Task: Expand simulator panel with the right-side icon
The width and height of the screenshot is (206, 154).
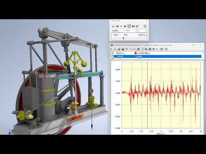Action: tap(145, 26)
